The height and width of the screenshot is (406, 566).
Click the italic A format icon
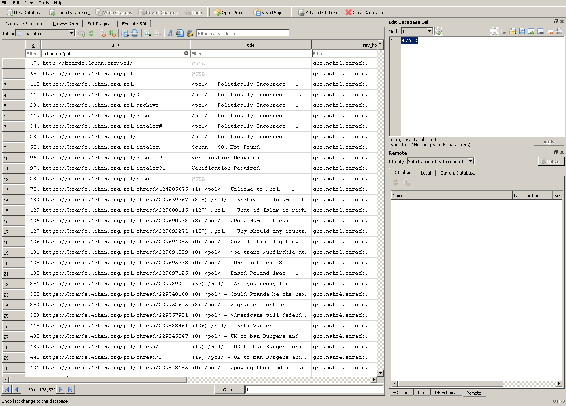pyautogui.click(x=170, y=34)
